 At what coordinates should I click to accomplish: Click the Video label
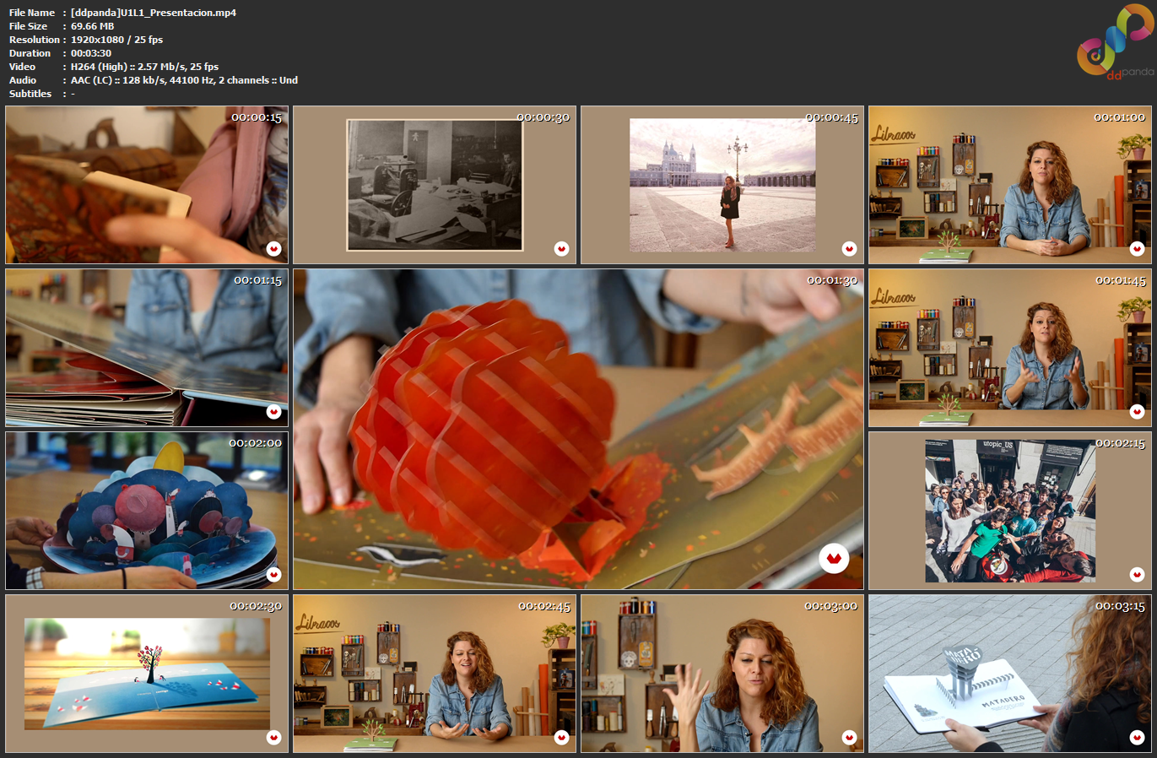[23, 67]
